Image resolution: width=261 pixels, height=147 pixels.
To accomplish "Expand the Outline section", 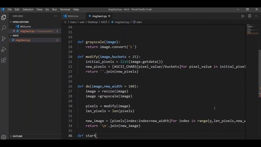I will pos(17,136).
